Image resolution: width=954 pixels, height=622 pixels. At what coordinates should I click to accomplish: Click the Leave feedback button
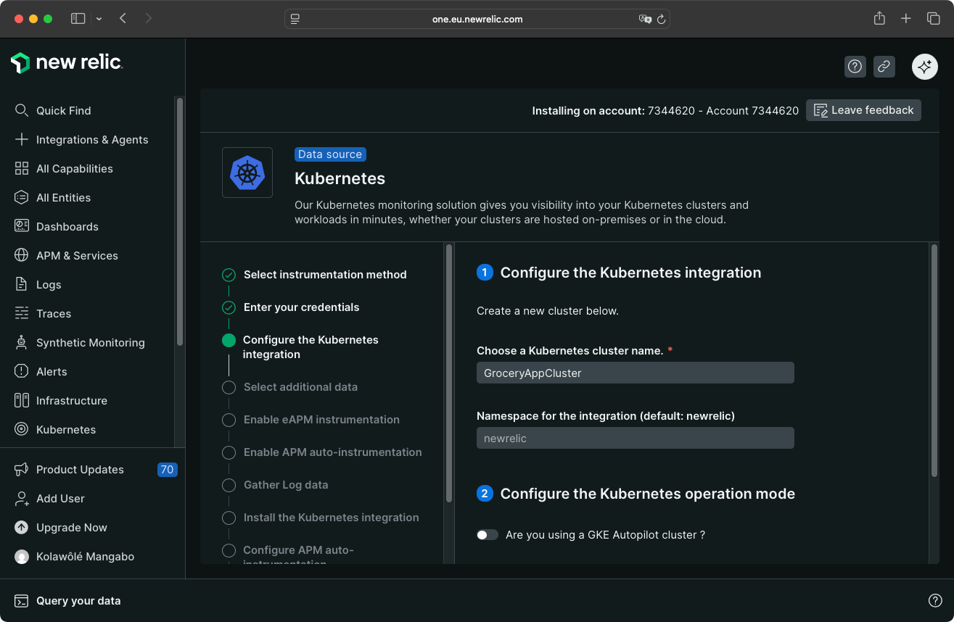coord(863,109)
